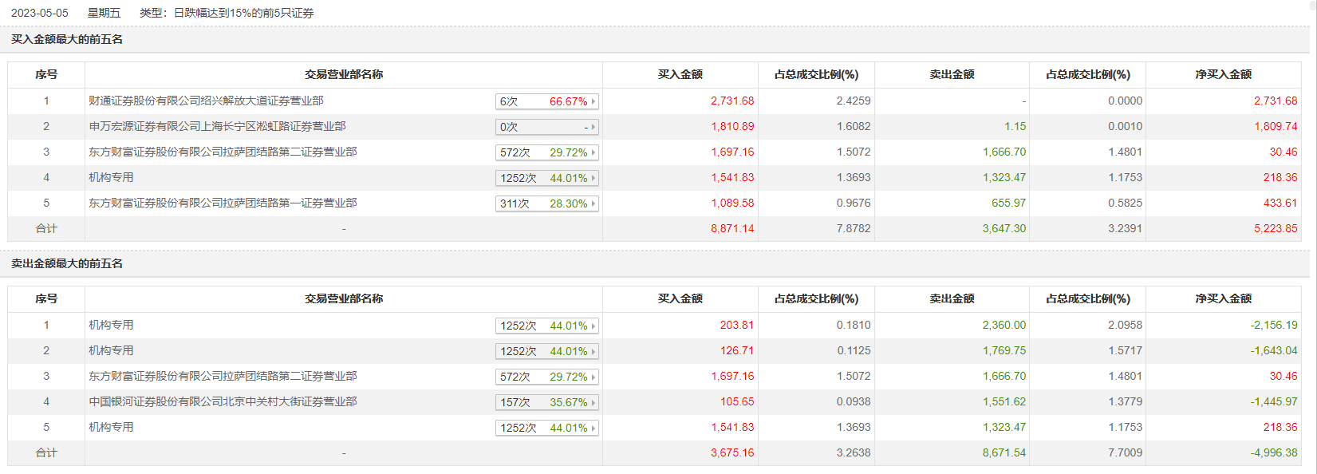The height and width of the screenshot is (474, 1317).
Task: Open 572次 29.72% dropdown in buy table
Action: click(593, 152)
